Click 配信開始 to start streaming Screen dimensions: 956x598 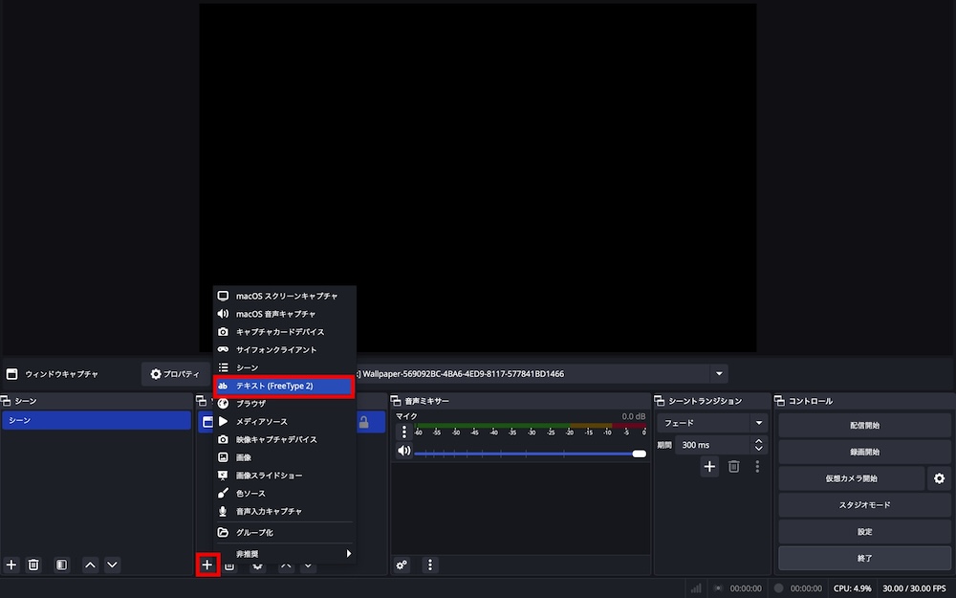pyautogui.click(x=864, y=426)
